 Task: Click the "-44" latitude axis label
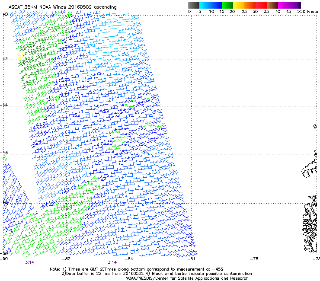pyautogui.click(x=4, y=105)
